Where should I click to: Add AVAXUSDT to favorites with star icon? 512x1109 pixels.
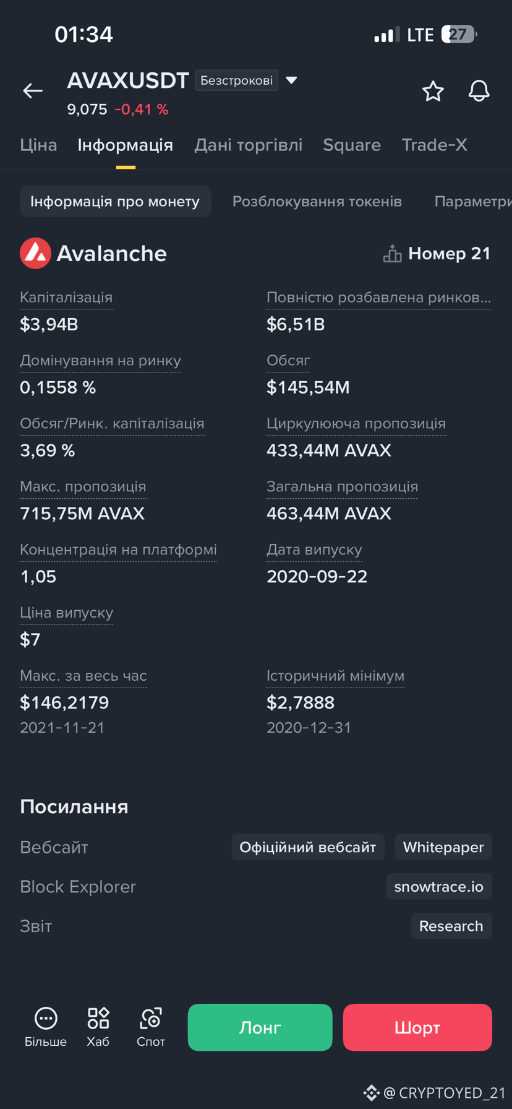click(x=433, y=91)
